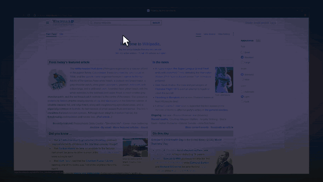Click the Wikipedia logo
The width and height of the screenshot is (323, 182).
(63, 23)
